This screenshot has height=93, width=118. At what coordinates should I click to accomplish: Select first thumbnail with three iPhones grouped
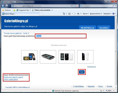tap(29, 57)
